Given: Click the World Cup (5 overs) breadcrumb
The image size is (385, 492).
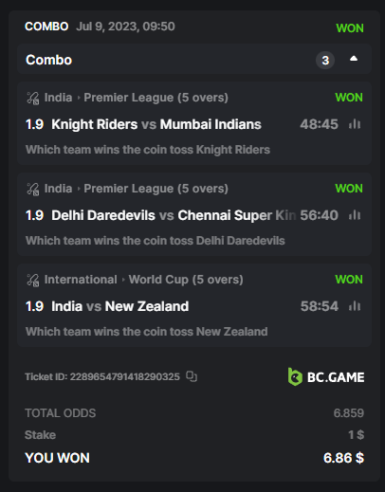Looking at the screenshot, I should point(186,280).
